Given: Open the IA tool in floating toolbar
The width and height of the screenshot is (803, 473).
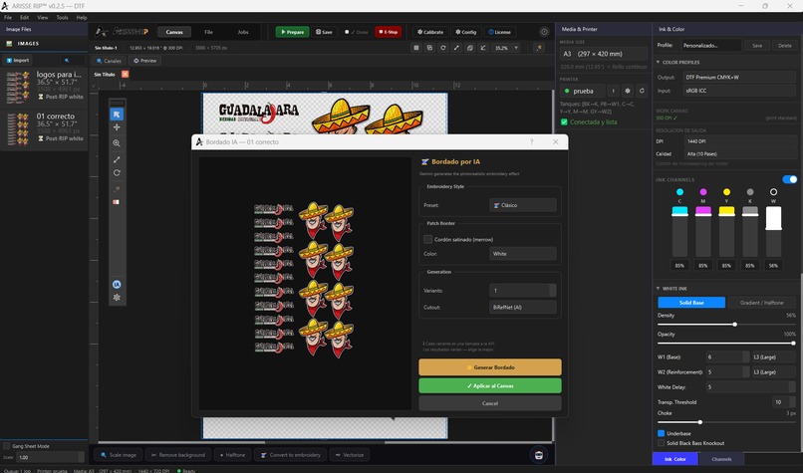Looking at the screenshot, I should tap(117, 284).
